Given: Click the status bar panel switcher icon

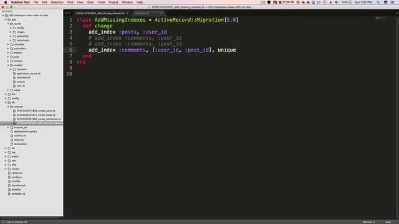Looking at the screenshot, I should click(3, 222).
